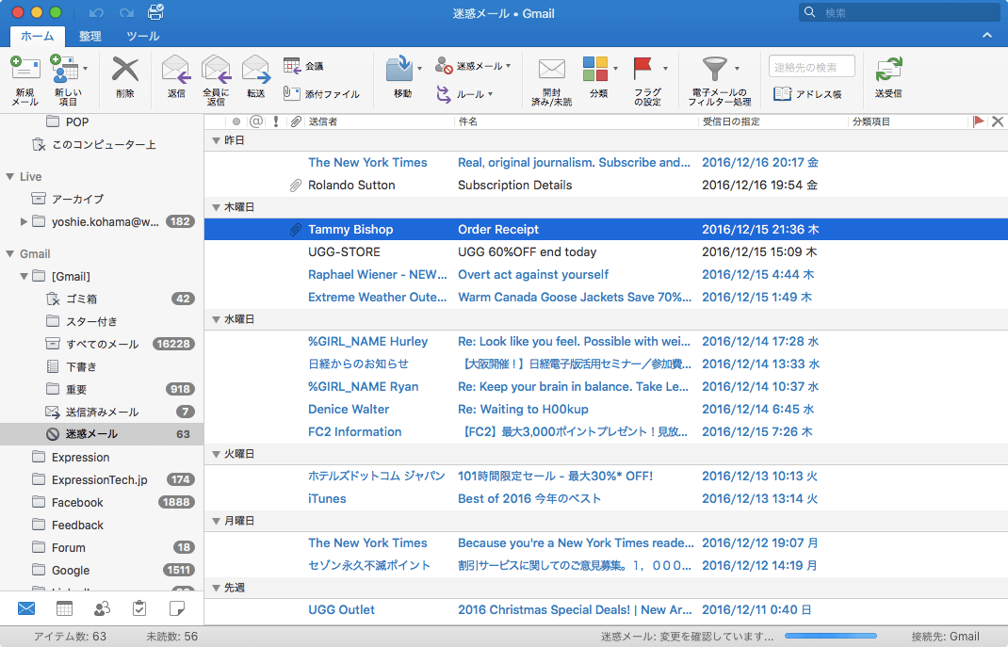1008x647 pixels.
Task: Toggle 開封済み/未読 read status button
Action: tap(551, 71)
